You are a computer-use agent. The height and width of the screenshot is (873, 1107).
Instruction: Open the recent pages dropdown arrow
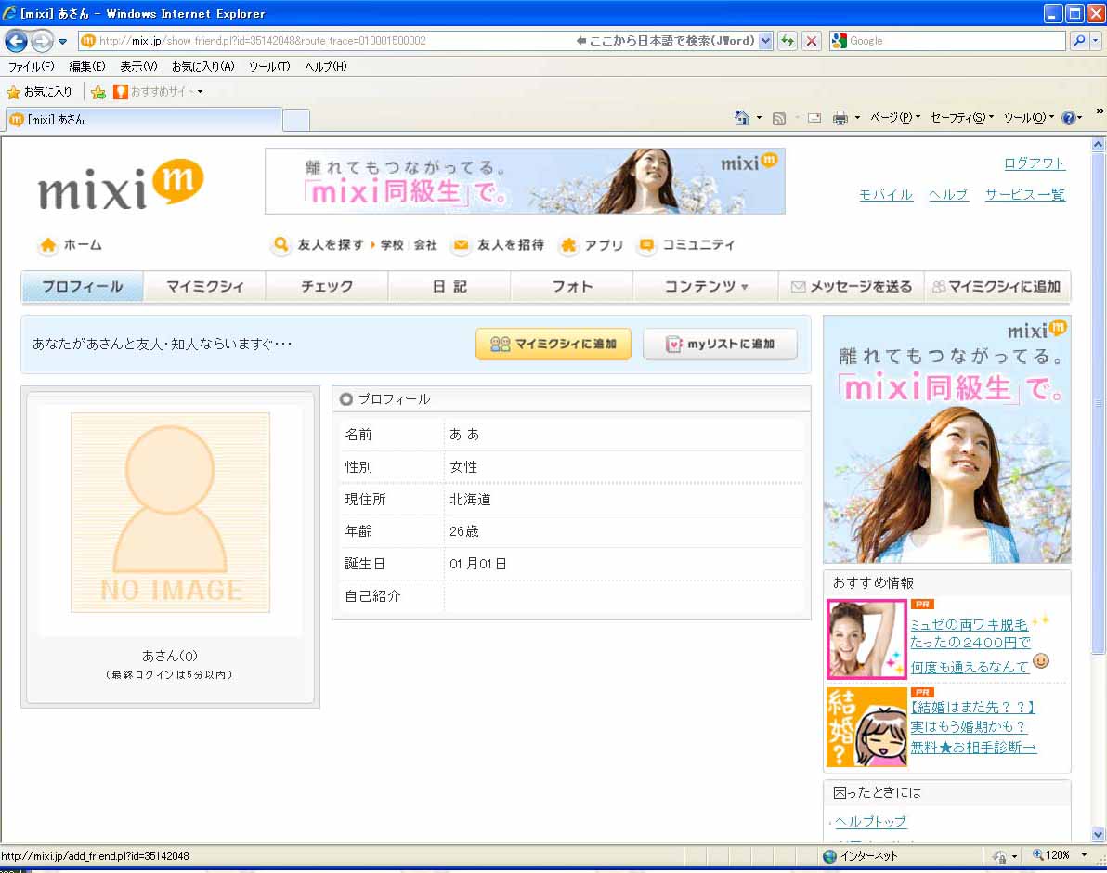[63, 41]
